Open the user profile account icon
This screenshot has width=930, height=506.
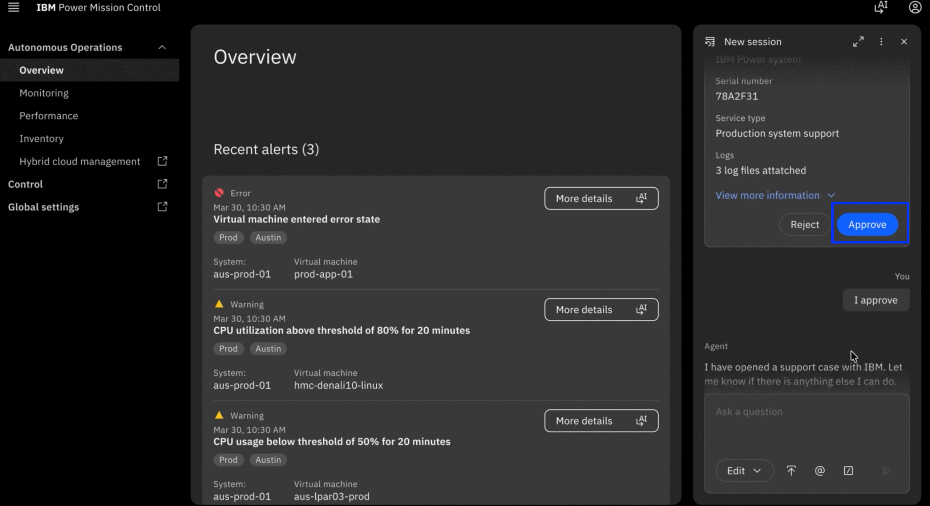click(x=915, y=7)
